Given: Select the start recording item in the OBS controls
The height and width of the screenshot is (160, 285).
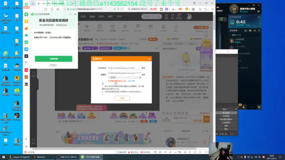Looking at the screenshot, I should pyautogui.click(x=226, y=116).
